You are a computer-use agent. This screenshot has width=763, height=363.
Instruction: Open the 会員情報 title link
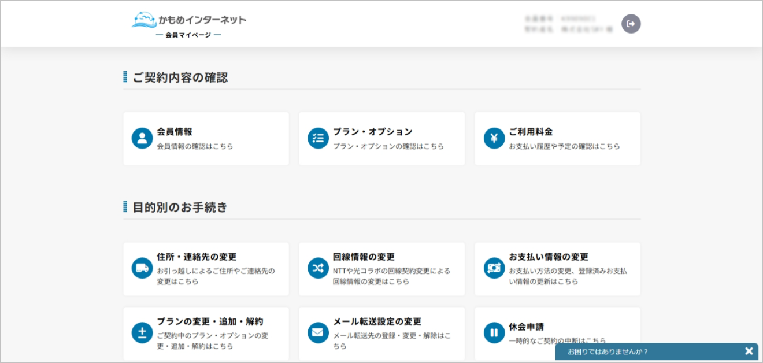175,132
